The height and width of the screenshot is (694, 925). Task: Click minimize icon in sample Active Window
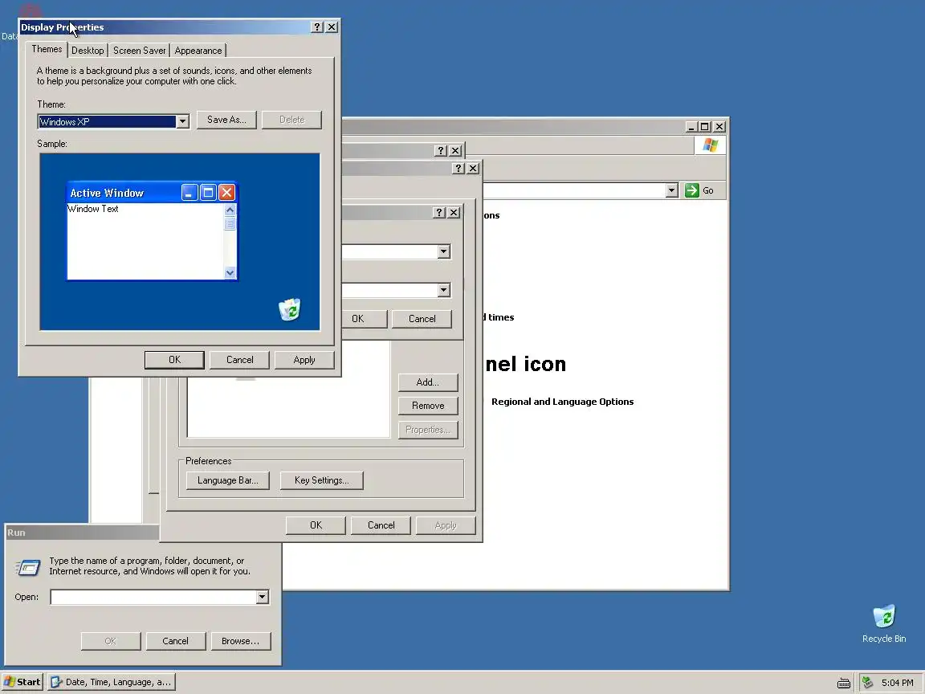pyautogui.click(x=189, y=193)
